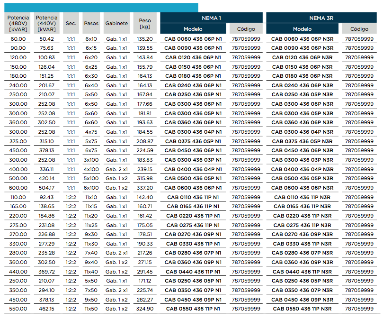Click the NEMA 3R header cell
This screenshot has width=383, height=320.
coord(321,18)
